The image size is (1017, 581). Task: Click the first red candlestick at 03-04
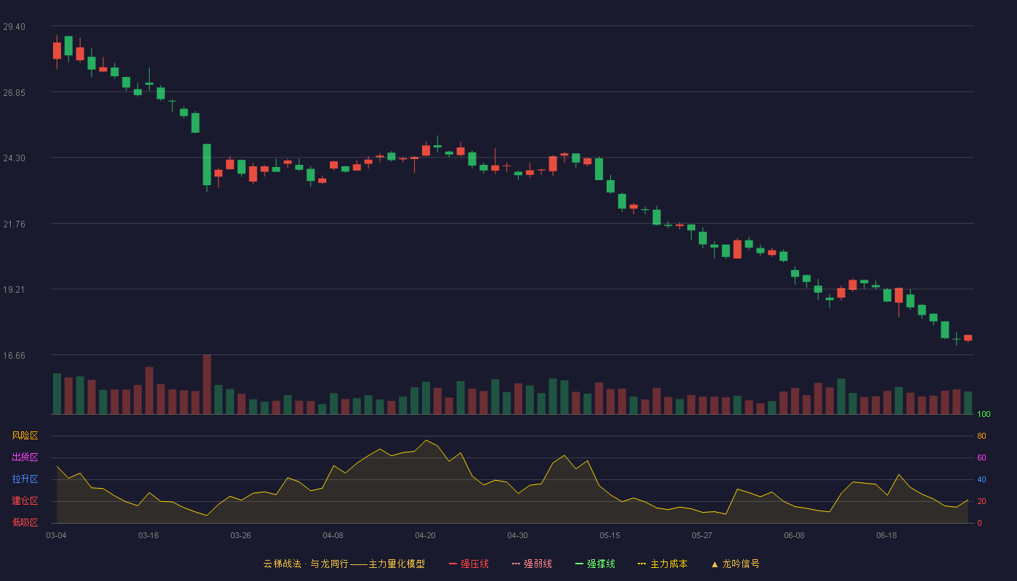pyautogui.click(x=57, y=51)
